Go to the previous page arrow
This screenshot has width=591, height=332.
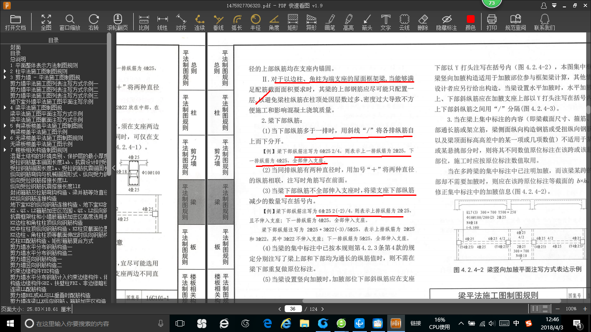click(x=279, y=309)
